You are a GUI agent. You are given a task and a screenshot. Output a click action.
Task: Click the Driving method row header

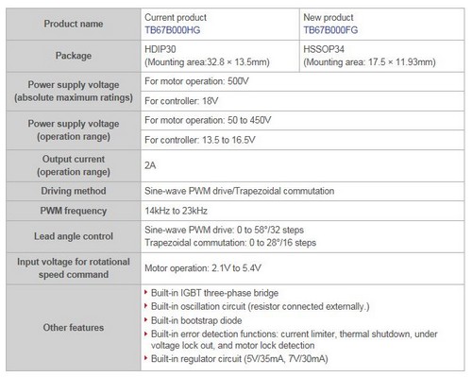pos(74,191)
